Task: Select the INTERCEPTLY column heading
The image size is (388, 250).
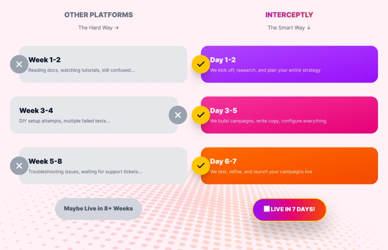Action: pos(289,15)
